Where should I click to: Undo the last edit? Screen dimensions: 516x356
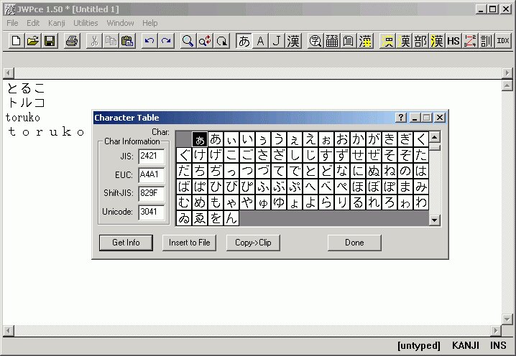pos(149,41)
